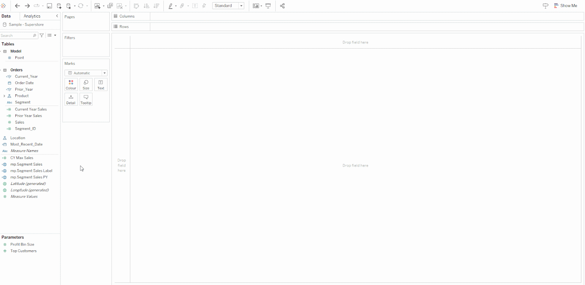Create a new worksheet from toolbar

[x=97, y=6]
